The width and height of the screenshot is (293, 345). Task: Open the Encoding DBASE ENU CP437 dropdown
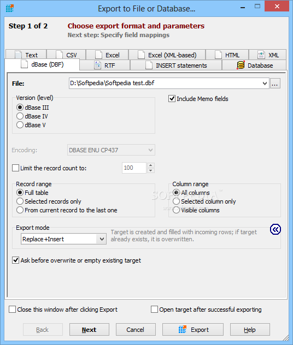click(x=111, y=150)
